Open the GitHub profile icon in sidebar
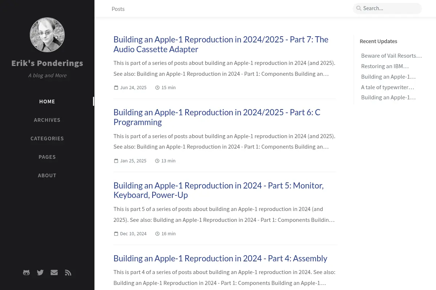This screenshot has width=436, height=290. tap(26, 273)
